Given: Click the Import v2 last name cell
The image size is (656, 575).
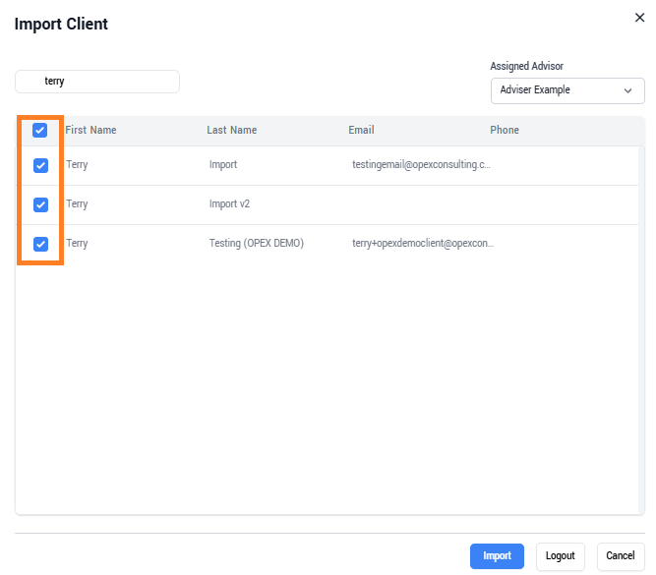Looking at the screenshot, I should (x=229, y=204).
